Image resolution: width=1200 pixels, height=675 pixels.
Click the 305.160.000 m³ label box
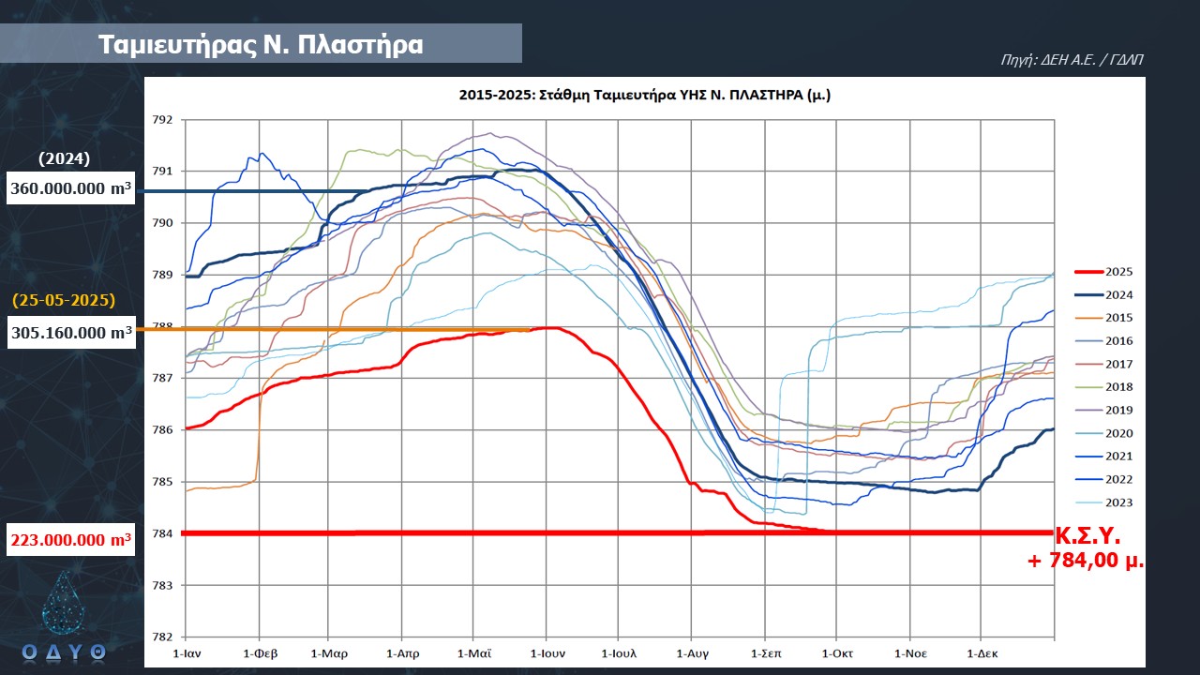(x=70, y=332)
